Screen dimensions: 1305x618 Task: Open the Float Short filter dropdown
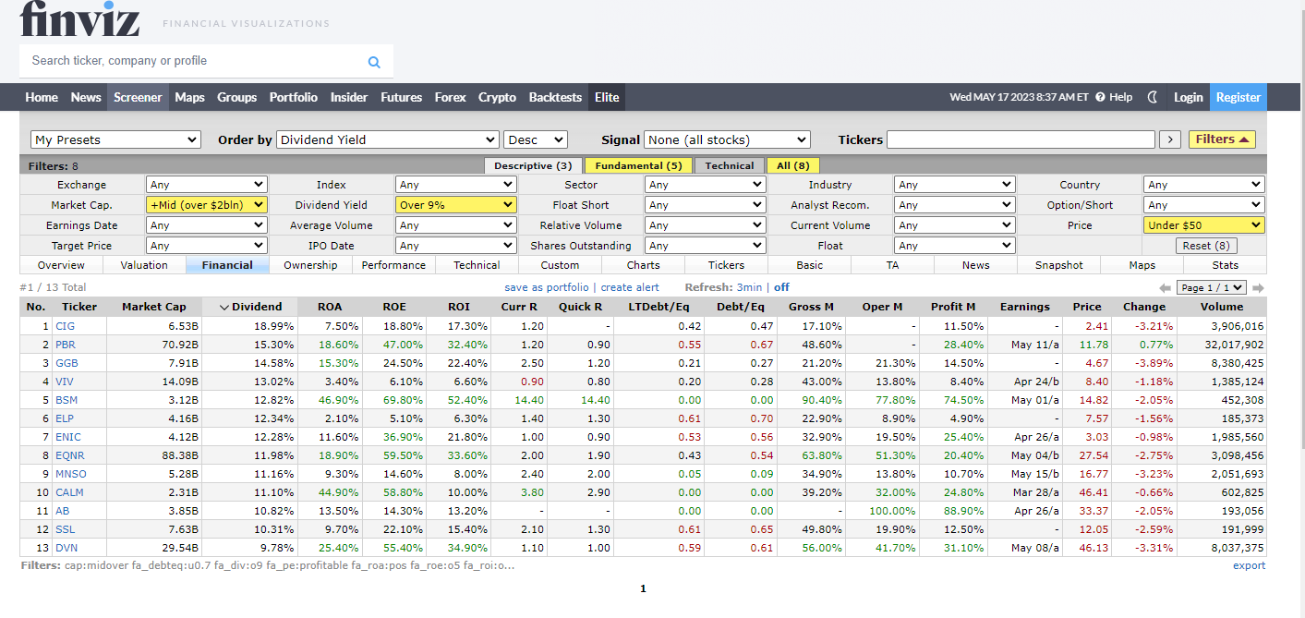tap(706, 205)
